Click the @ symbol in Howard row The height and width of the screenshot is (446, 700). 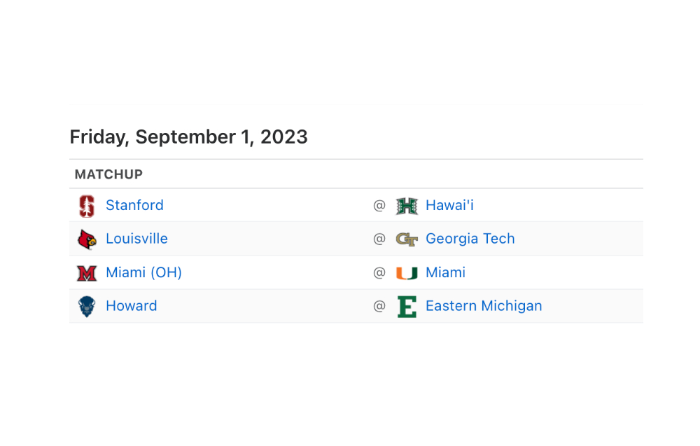coord(379,306)
